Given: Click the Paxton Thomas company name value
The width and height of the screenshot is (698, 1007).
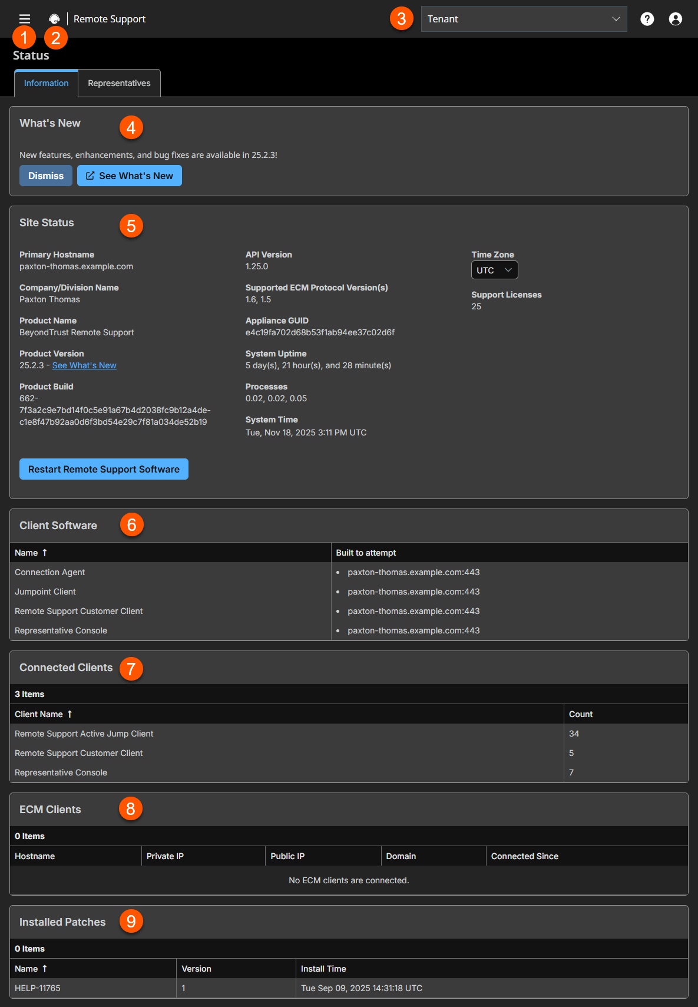Looking at the screenshot, I should [49, 299].
